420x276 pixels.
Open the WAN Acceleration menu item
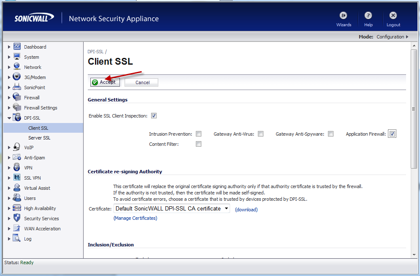tap(42, 229)
